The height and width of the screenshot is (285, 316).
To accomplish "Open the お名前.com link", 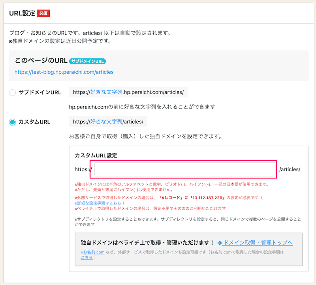I will [94, 252].
